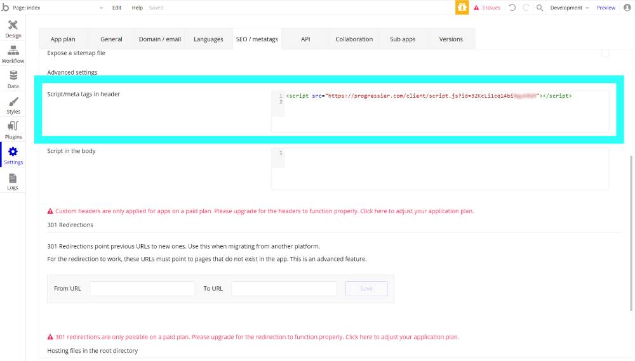The width and height of the screenshot is (635, 361).
Task: Switch to the API tab
Action: click(x=306, y=39)
